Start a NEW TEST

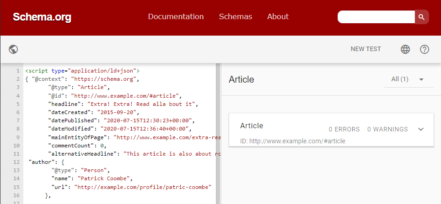[x=366, y=49]
